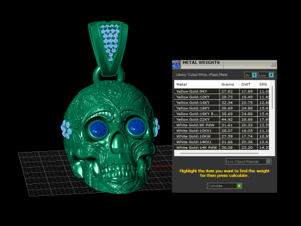Viewport: 301px width, 226px height.
Task: Click the 28.88 DWT cell
Action: pyautogui.click(x=248, y=119)
